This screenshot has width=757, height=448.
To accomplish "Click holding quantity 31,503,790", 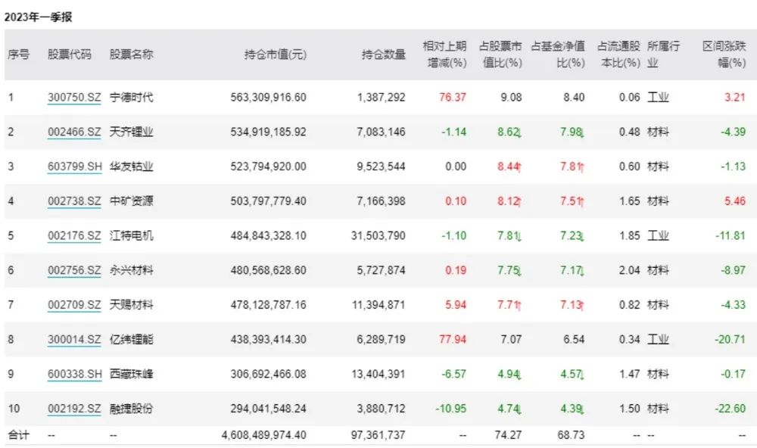I will click(378, 235).
